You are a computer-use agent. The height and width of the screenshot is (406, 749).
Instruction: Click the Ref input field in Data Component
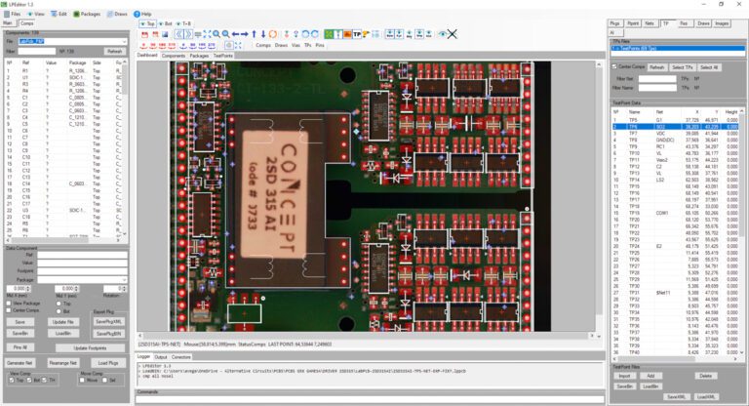click(82, 255)
